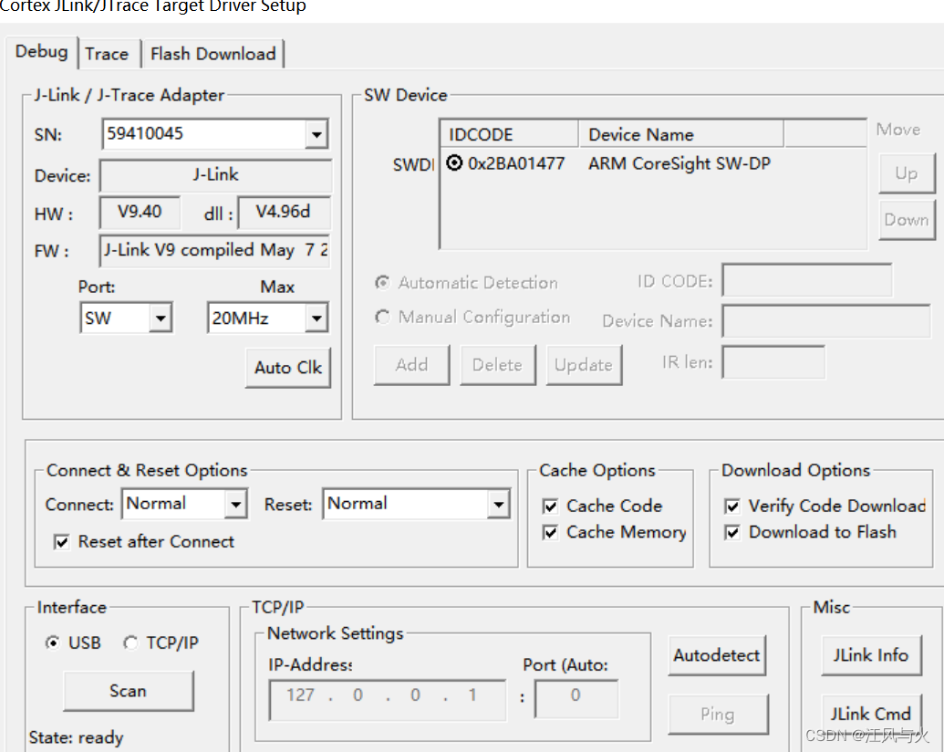Viewport: 944px width, 752px height.
Task: Click the dll version V4.96d field
Action: click(x=284, y=212)
